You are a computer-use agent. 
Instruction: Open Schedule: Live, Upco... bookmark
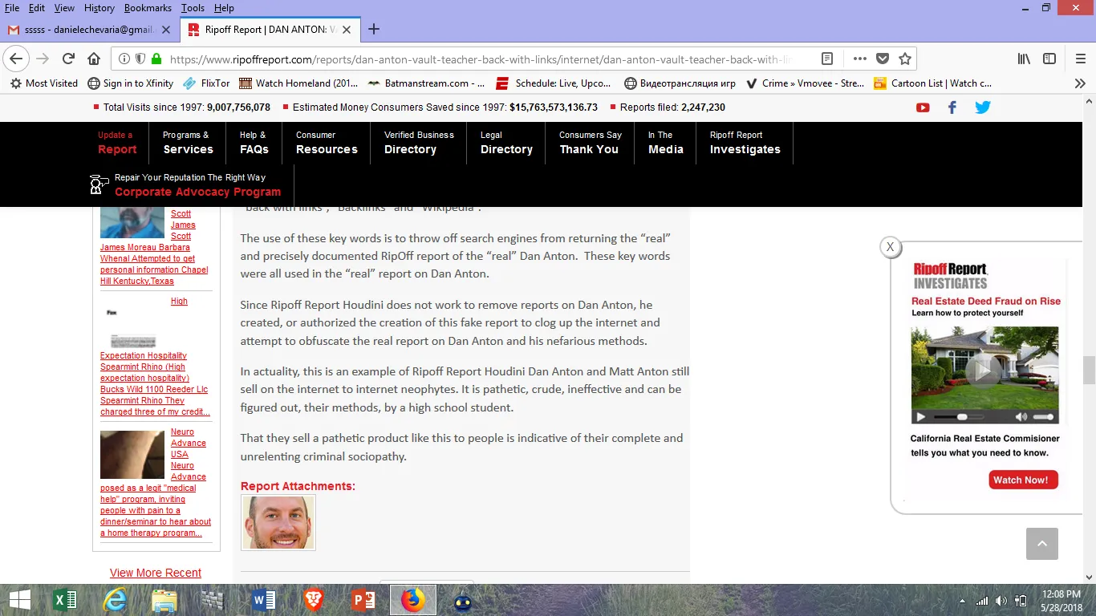[554, 83]
